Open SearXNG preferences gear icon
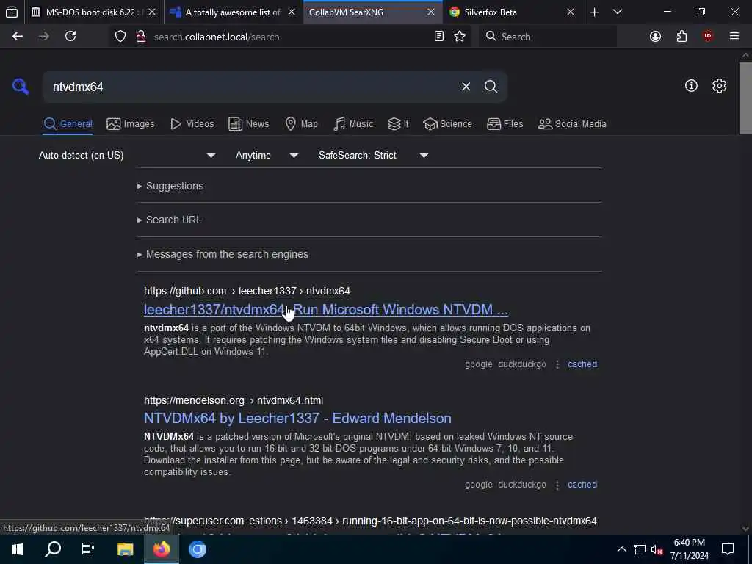This screenshot has height=564, width=752. pos(719,86)
